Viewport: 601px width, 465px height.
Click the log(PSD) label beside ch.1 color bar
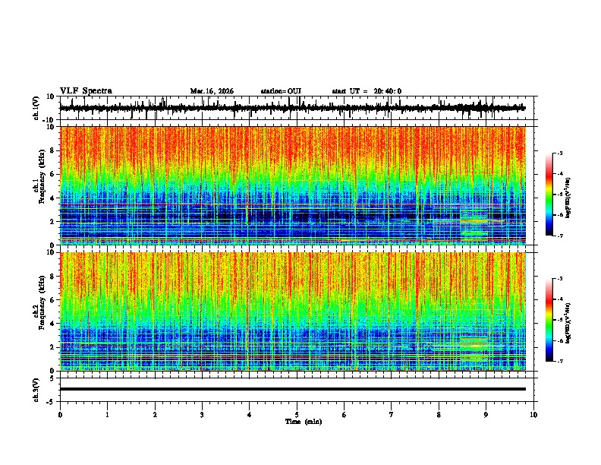pos(568,198)
